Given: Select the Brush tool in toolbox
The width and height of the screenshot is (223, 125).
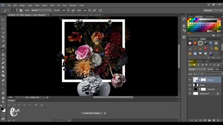Looking at the screenshot, I should [x=3, y=50].
